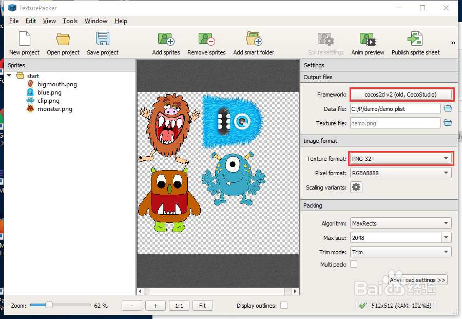Click the blue furry sprite in preview
Viewport: 462px width, 319px height.
coord(232,121)
